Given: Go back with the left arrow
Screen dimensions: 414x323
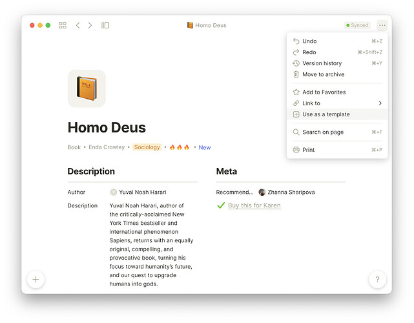Looking at the screenshot, I should click(x=78, y=25).
